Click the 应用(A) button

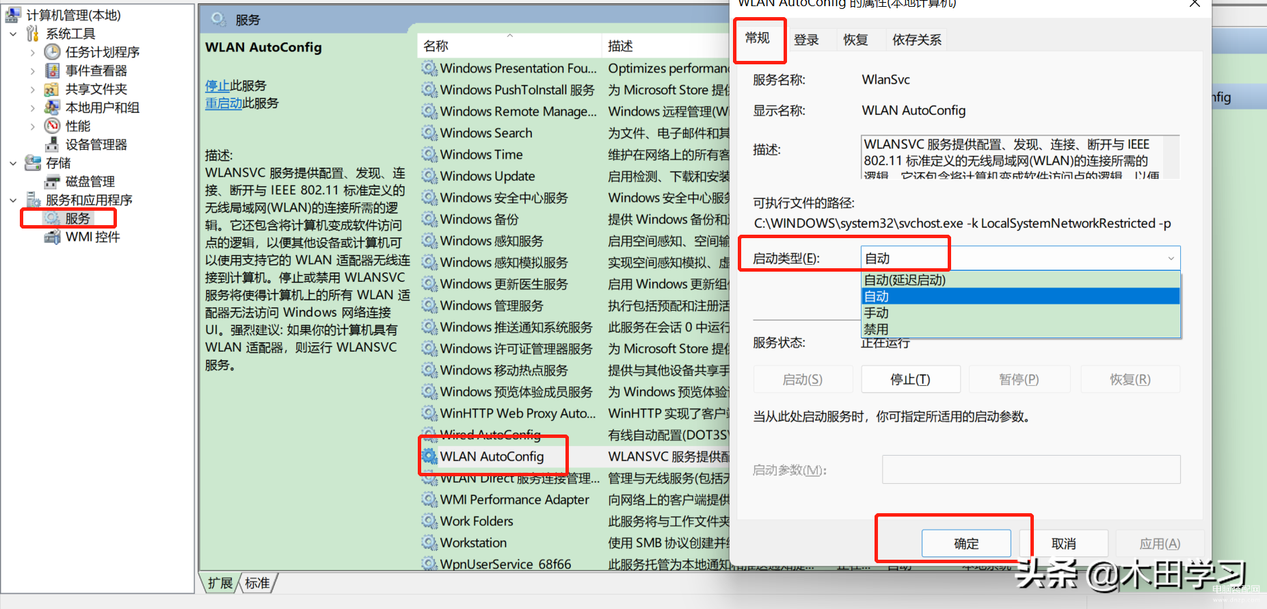point(1160,543)
